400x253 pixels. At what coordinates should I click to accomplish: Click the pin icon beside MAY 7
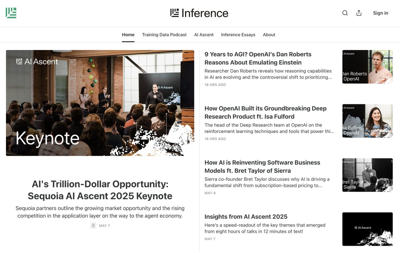point(93,226)
